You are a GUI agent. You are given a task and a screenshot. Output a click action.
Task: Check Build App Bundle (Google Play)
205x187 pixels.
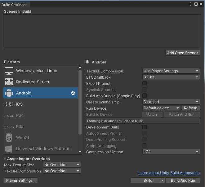(x=145, y=96)
